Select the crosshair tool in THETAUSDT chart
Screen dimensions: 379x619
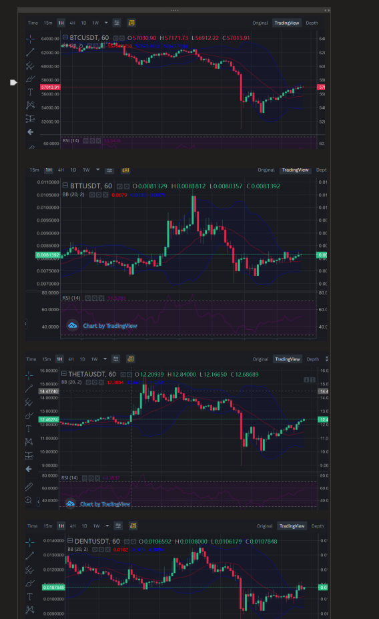tap(29, 375)
